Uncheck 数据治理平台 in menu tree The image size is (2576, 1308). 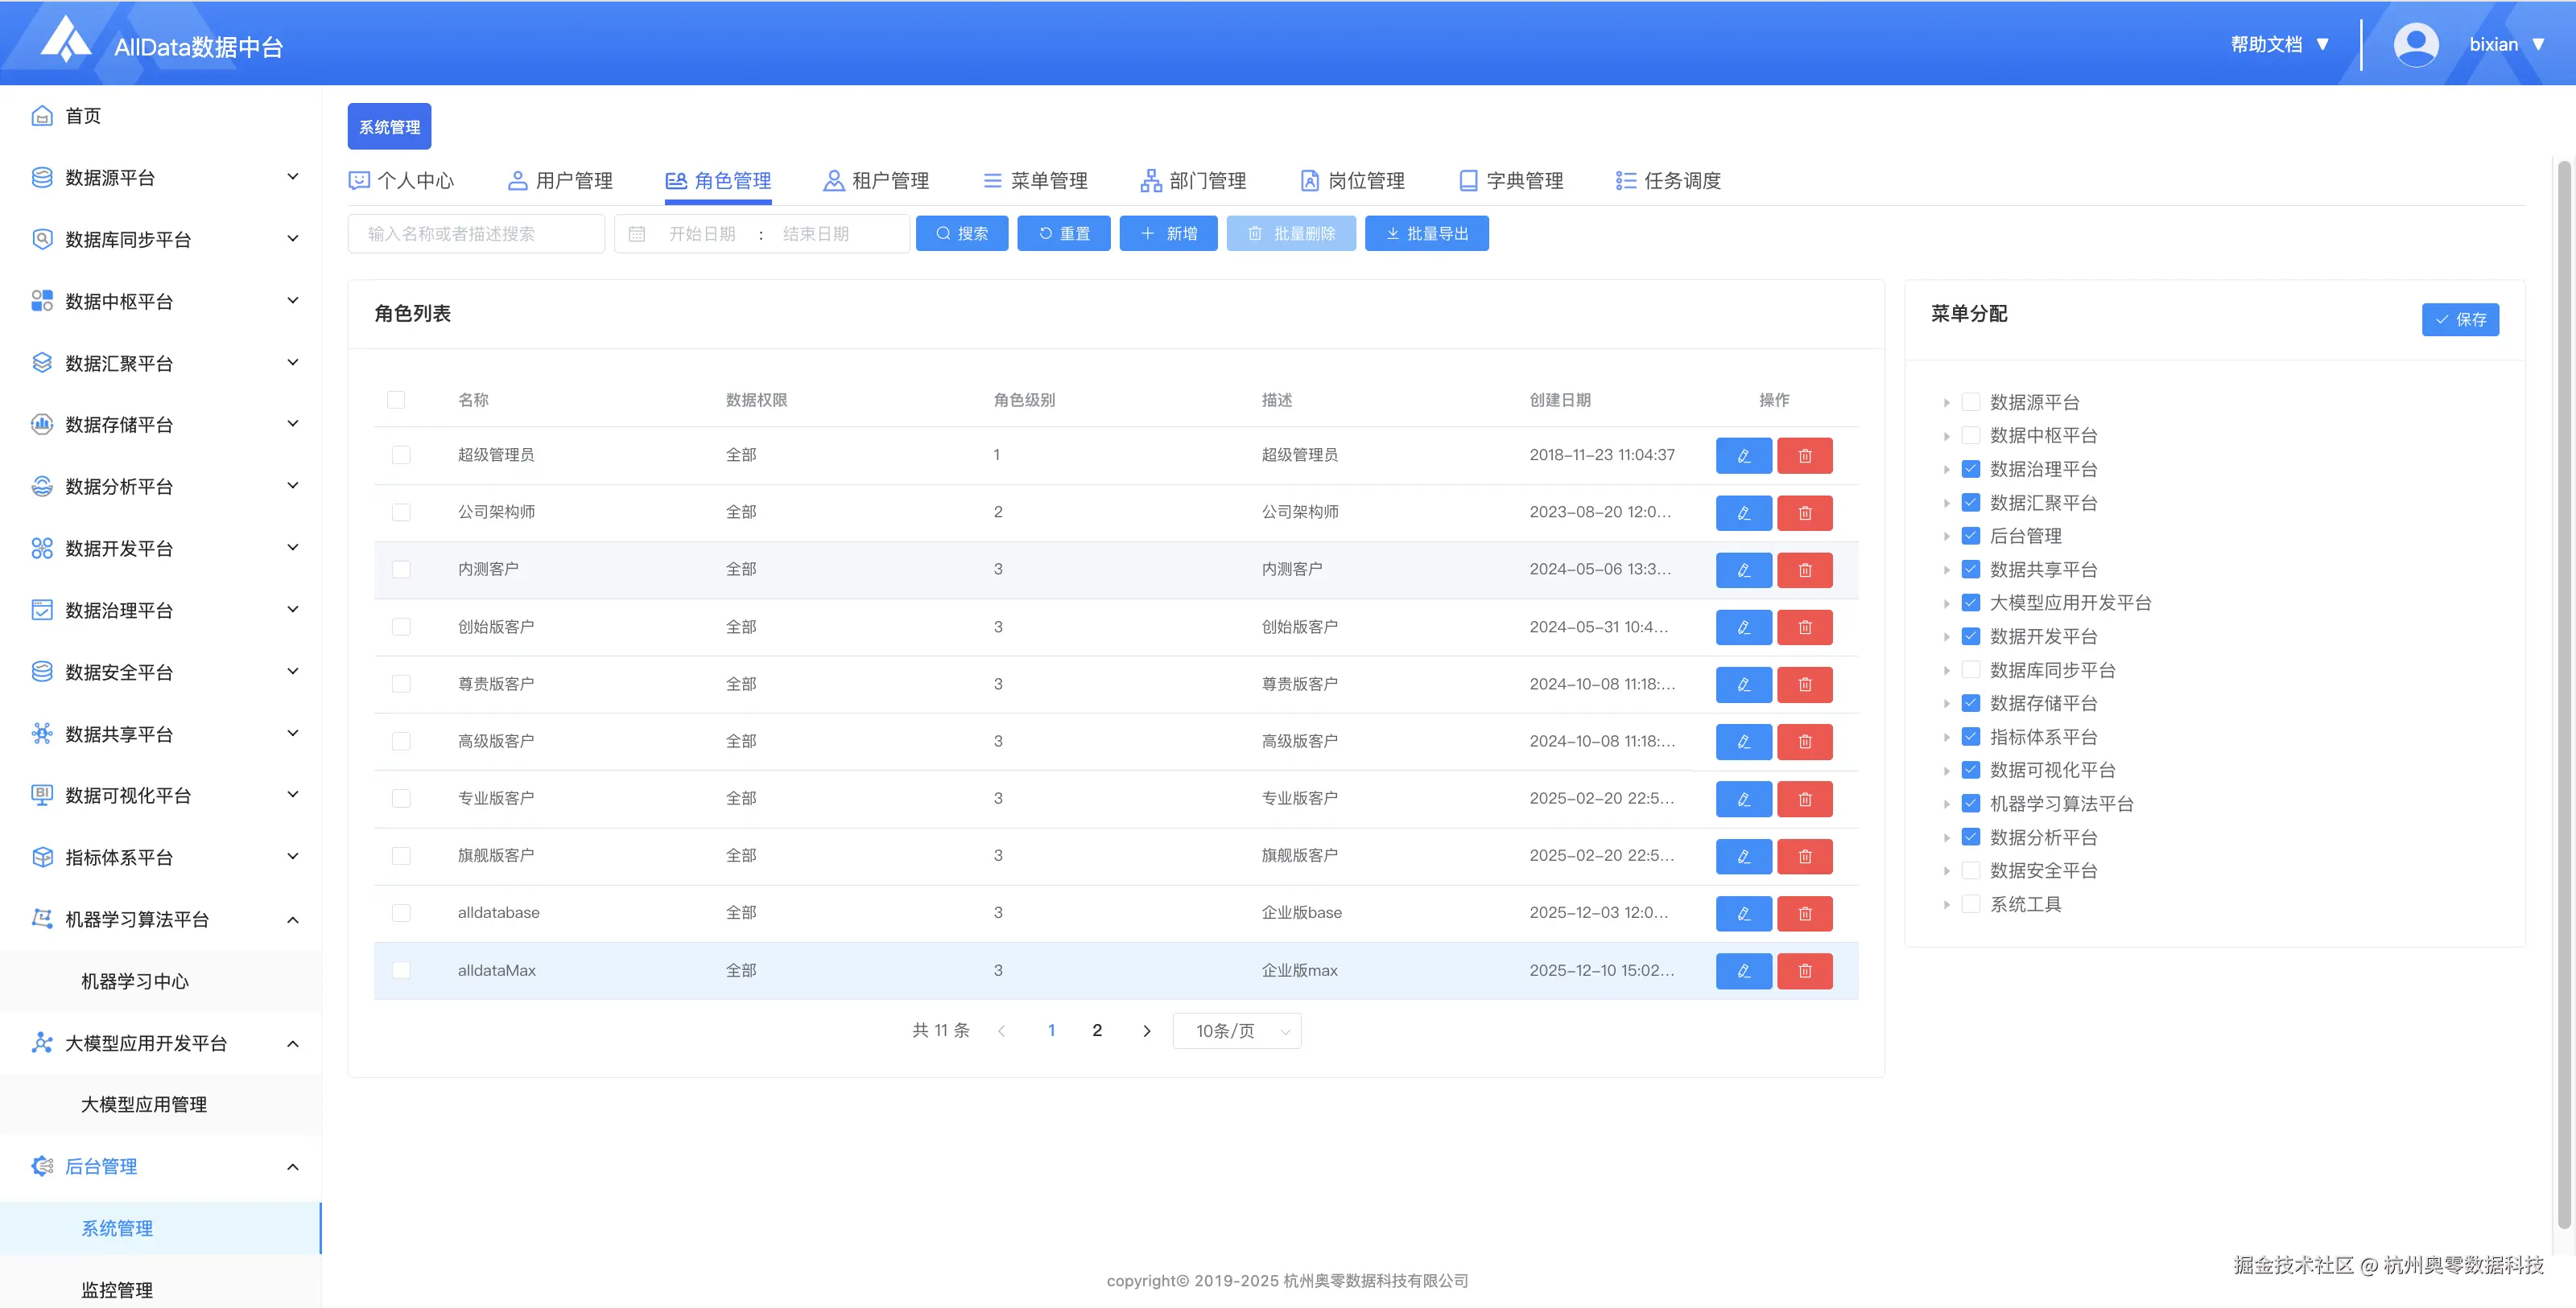click(1970, 469)
